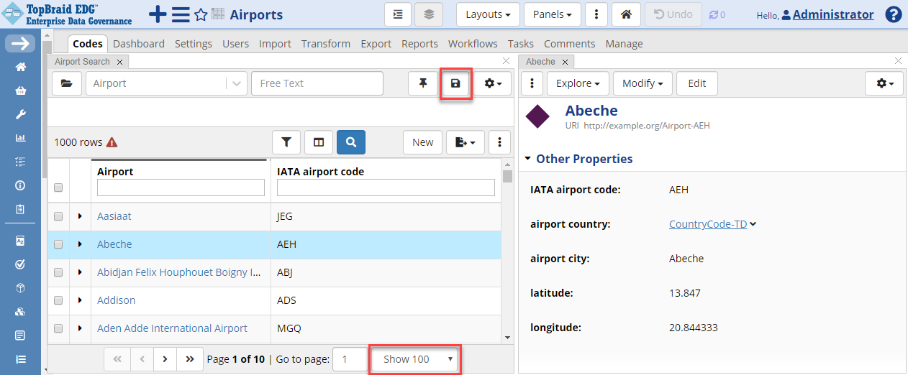The image size is (908, 375).
Task: Click the table's vertical scrollbar
Action: pos(507,251)
